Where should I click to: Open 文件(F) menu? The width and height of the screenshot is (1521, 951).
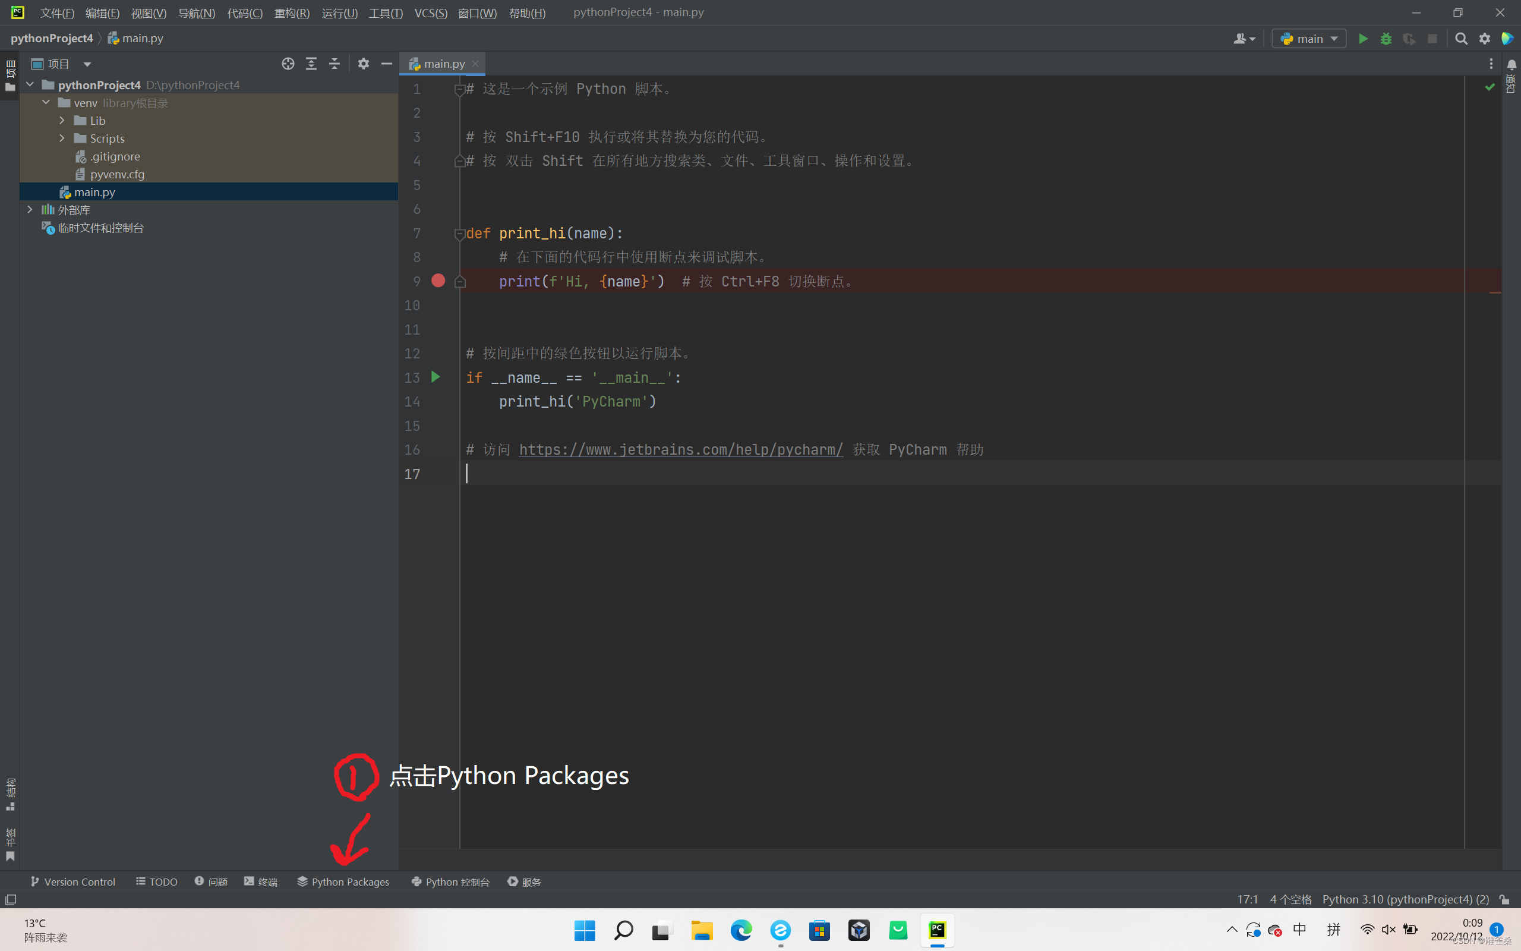(x=57, y=12)
